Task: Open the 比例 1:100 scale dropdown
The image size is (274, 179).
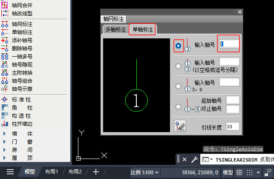Action: click(144, 173)
